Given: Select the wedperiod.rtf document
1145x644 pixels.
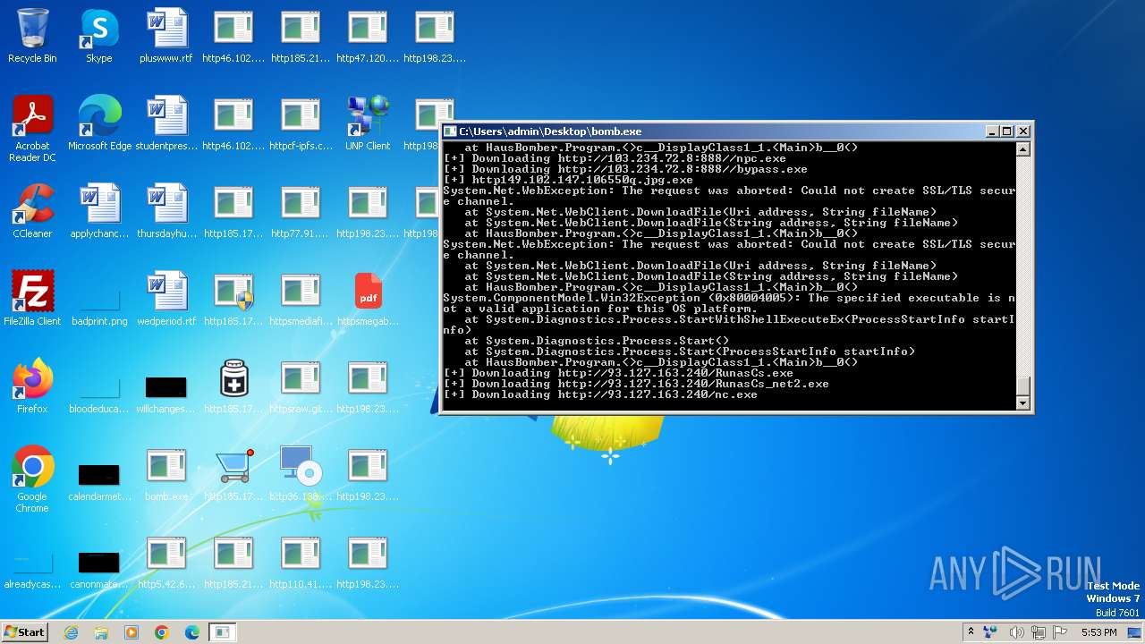Looking at the screenshot, I should pyautogui.click(x=166, y=300).
